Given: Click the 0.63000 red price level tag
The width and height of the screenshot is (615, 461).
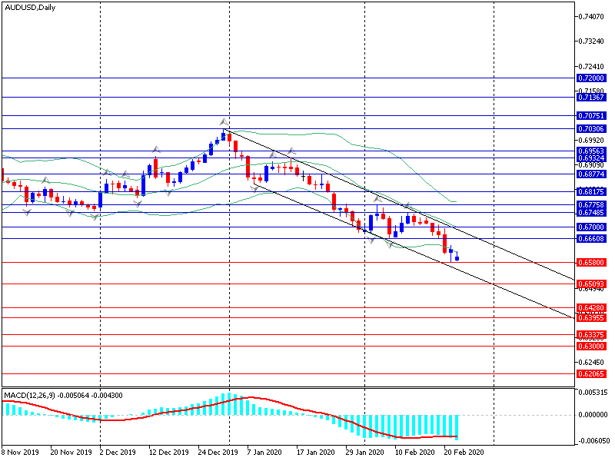Looking at the screenshot, I should (x=590, y=347).
